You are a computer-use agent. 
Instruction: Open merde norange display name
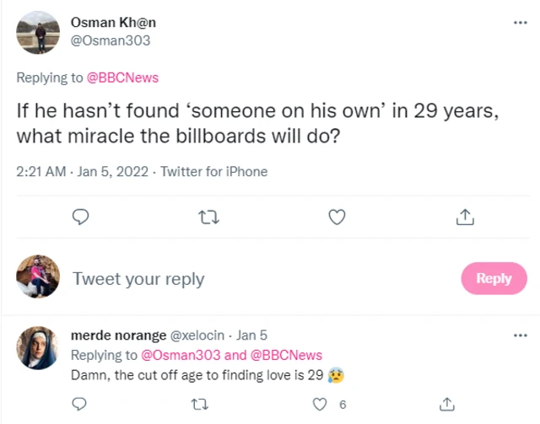coord(118,335)
